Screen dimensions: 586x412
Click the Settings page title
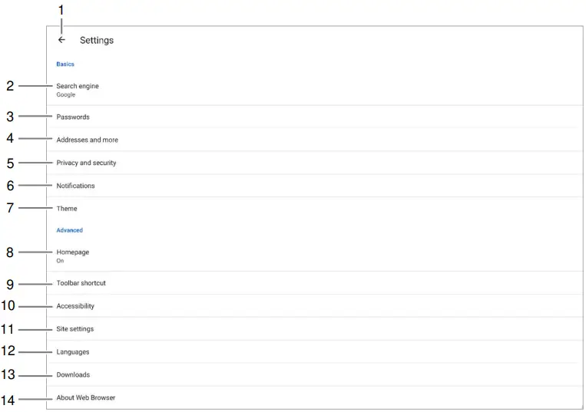pos(97,40)
